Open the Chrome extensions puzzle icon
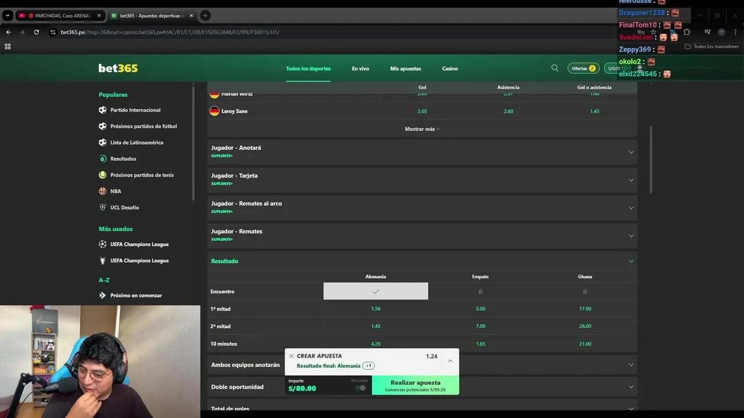The width and height of the screenshot is (744, 418). (x=686, y=32)
